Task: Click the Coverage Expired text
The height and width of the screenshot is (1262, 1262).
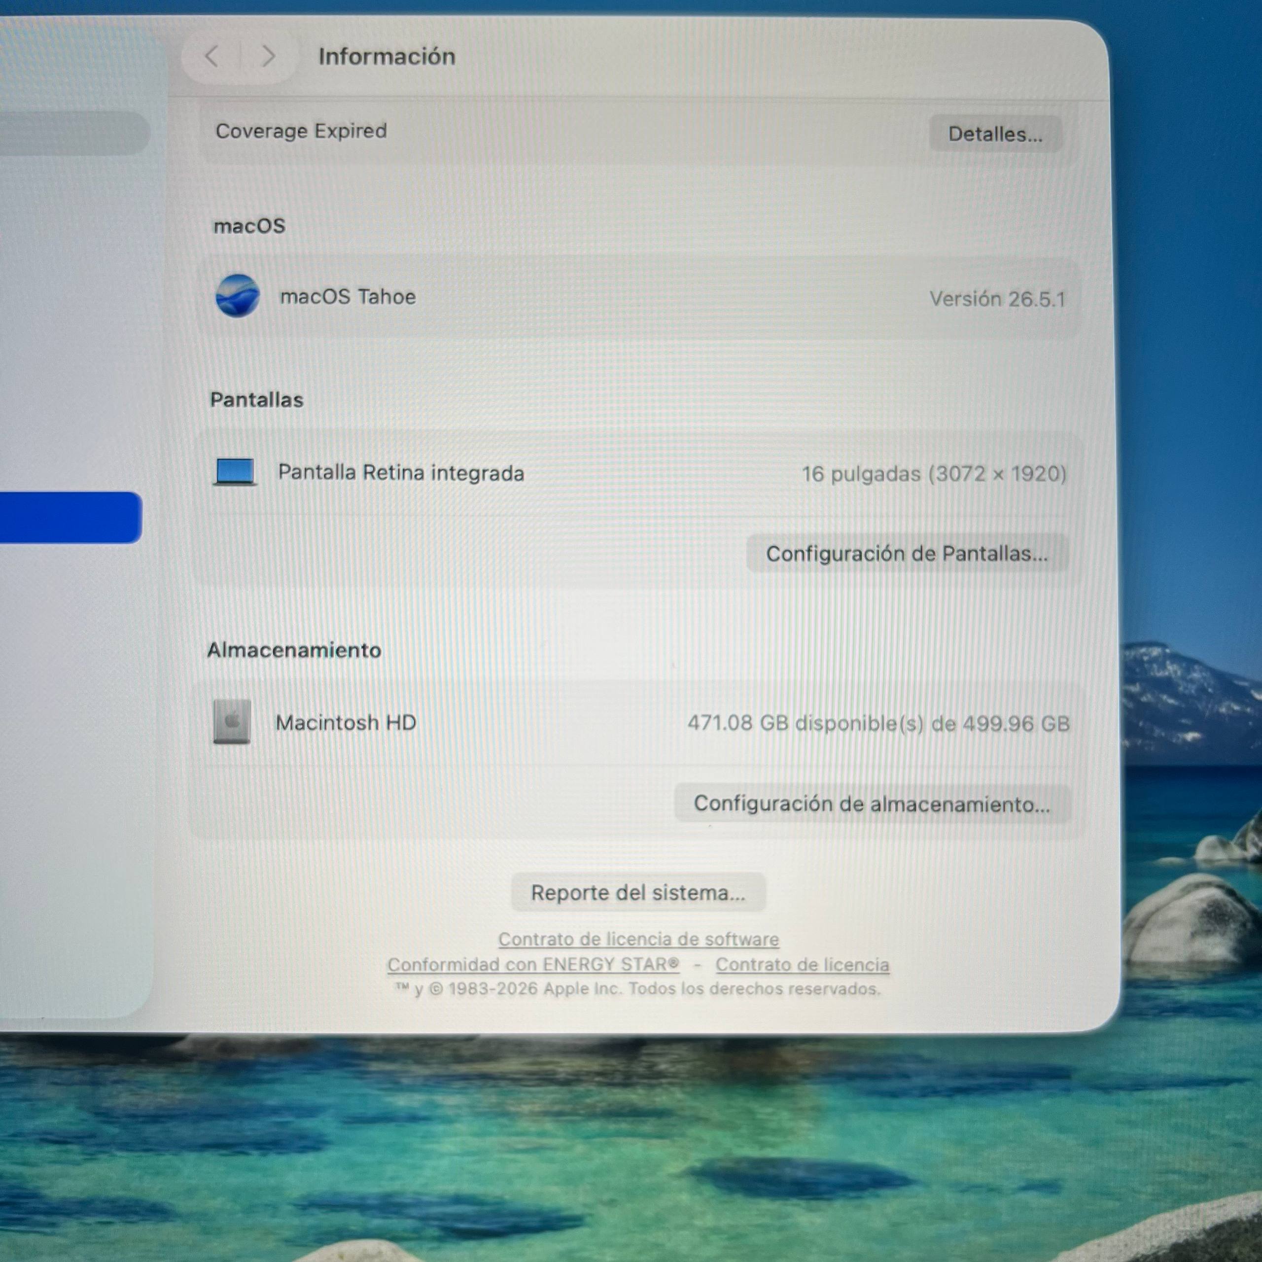Action: point(301,131)
